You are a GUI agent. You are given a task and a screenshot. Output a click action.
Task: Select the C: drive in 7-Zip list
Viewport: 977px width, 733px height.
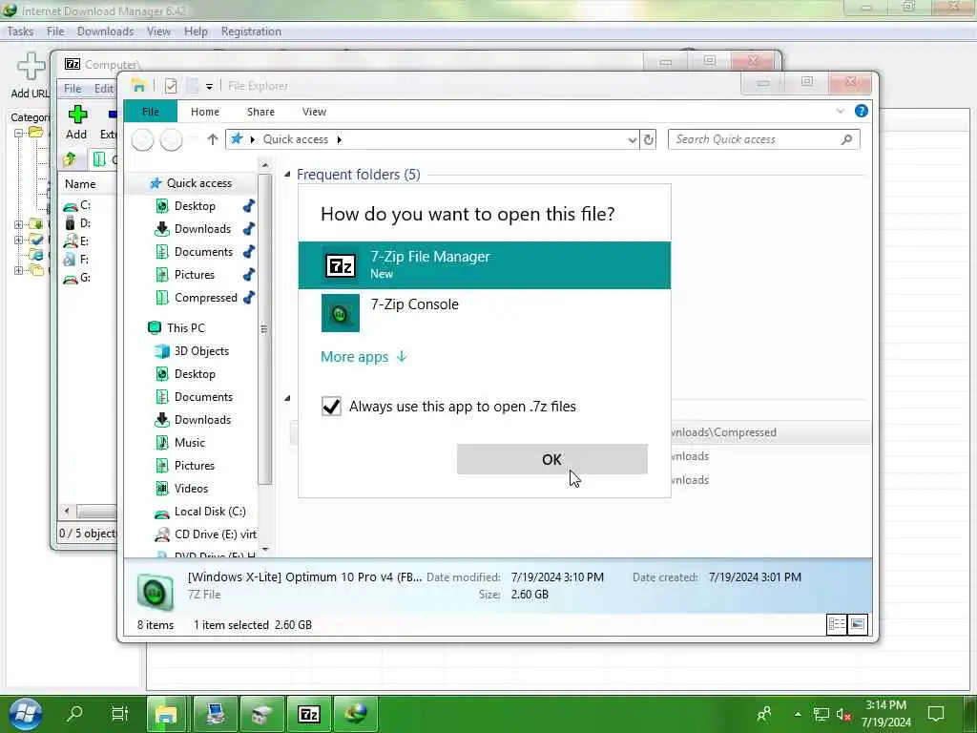tap(78, 205)
